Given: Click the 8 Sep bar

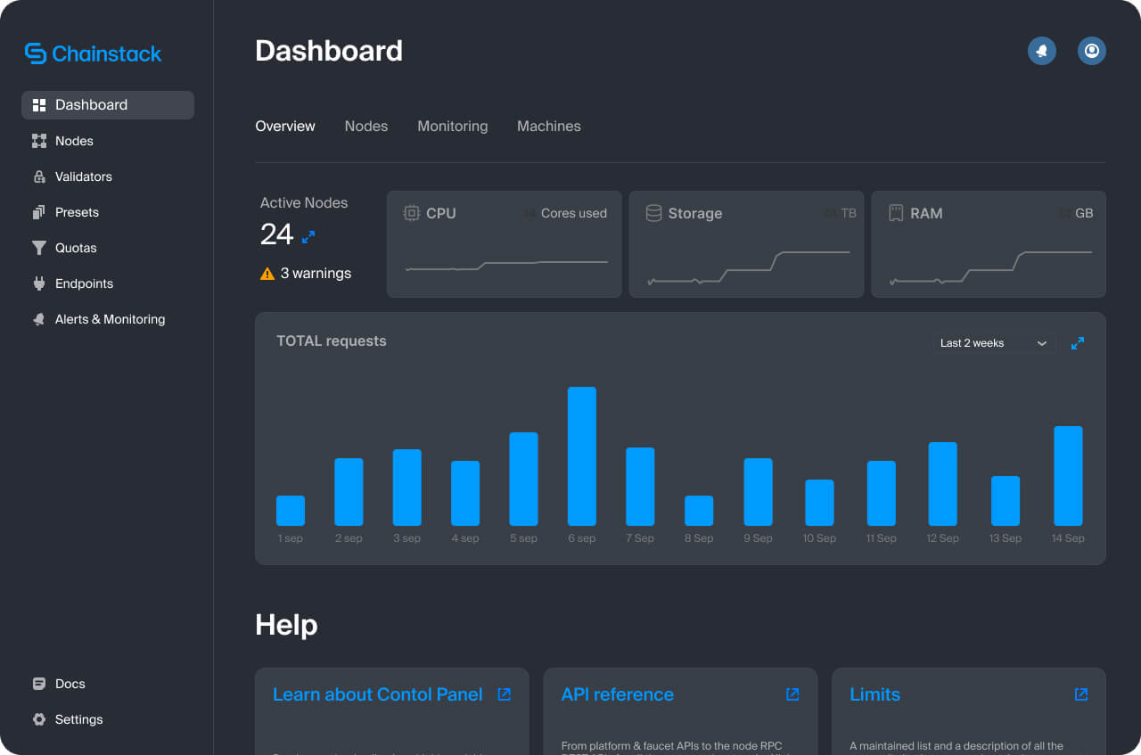Looking at the screenshot, I should click(699, 511).
